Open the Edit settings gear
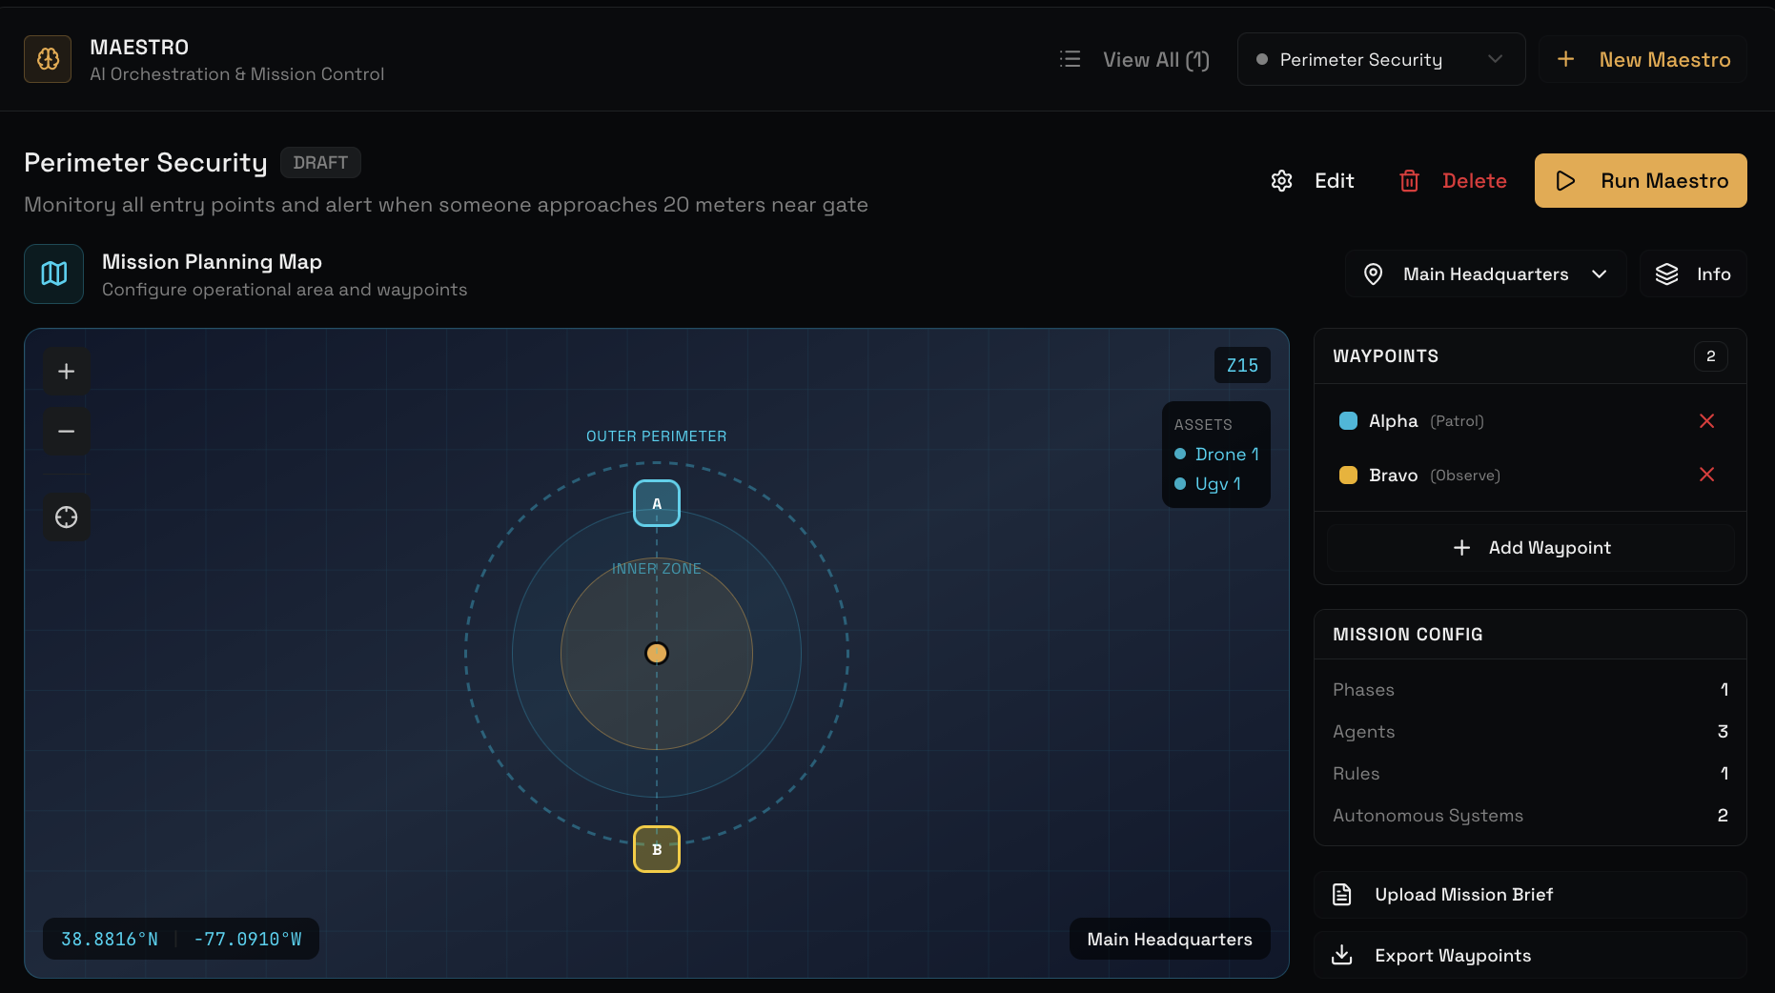 pos(1282,181)
